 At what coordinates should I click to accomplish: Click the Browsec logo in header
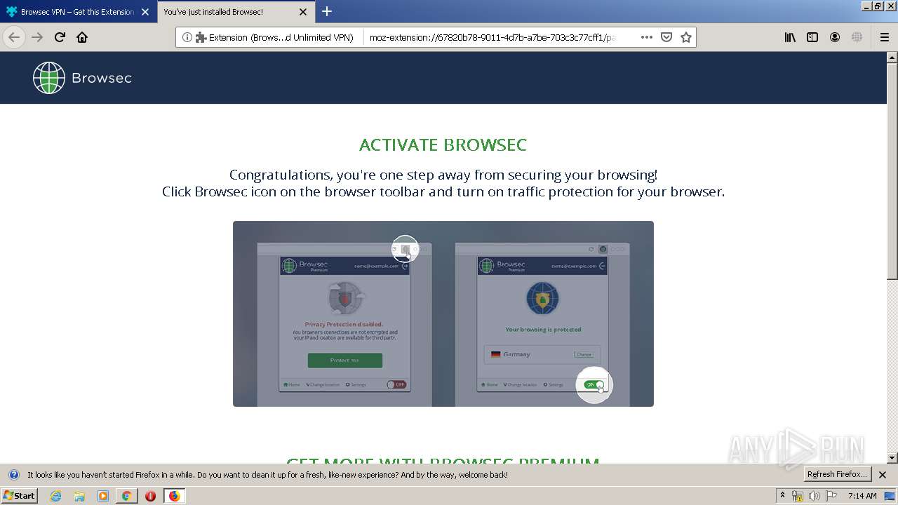coord(82,77)
